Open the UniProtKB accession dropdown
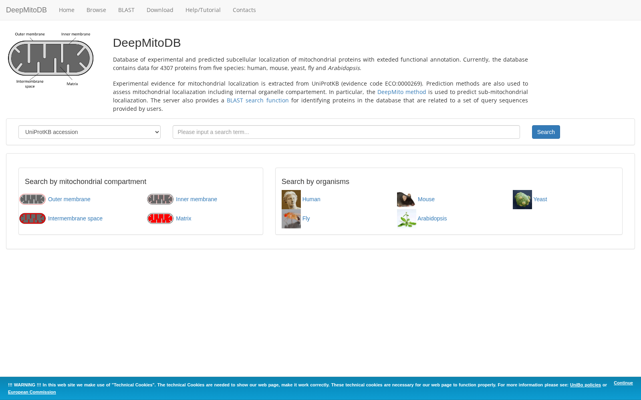The width and height of the screenshot is (641, 400). 89,132
